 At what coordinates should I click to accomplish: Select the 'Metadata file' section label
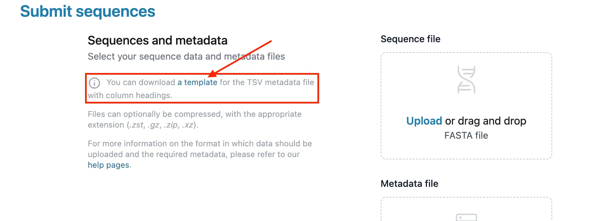[x=409, y=183]
